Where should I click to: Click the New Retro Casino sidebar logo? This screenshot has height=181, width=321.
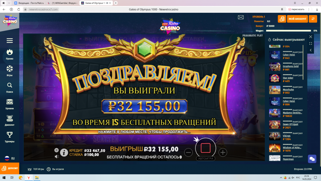(10, 21)
